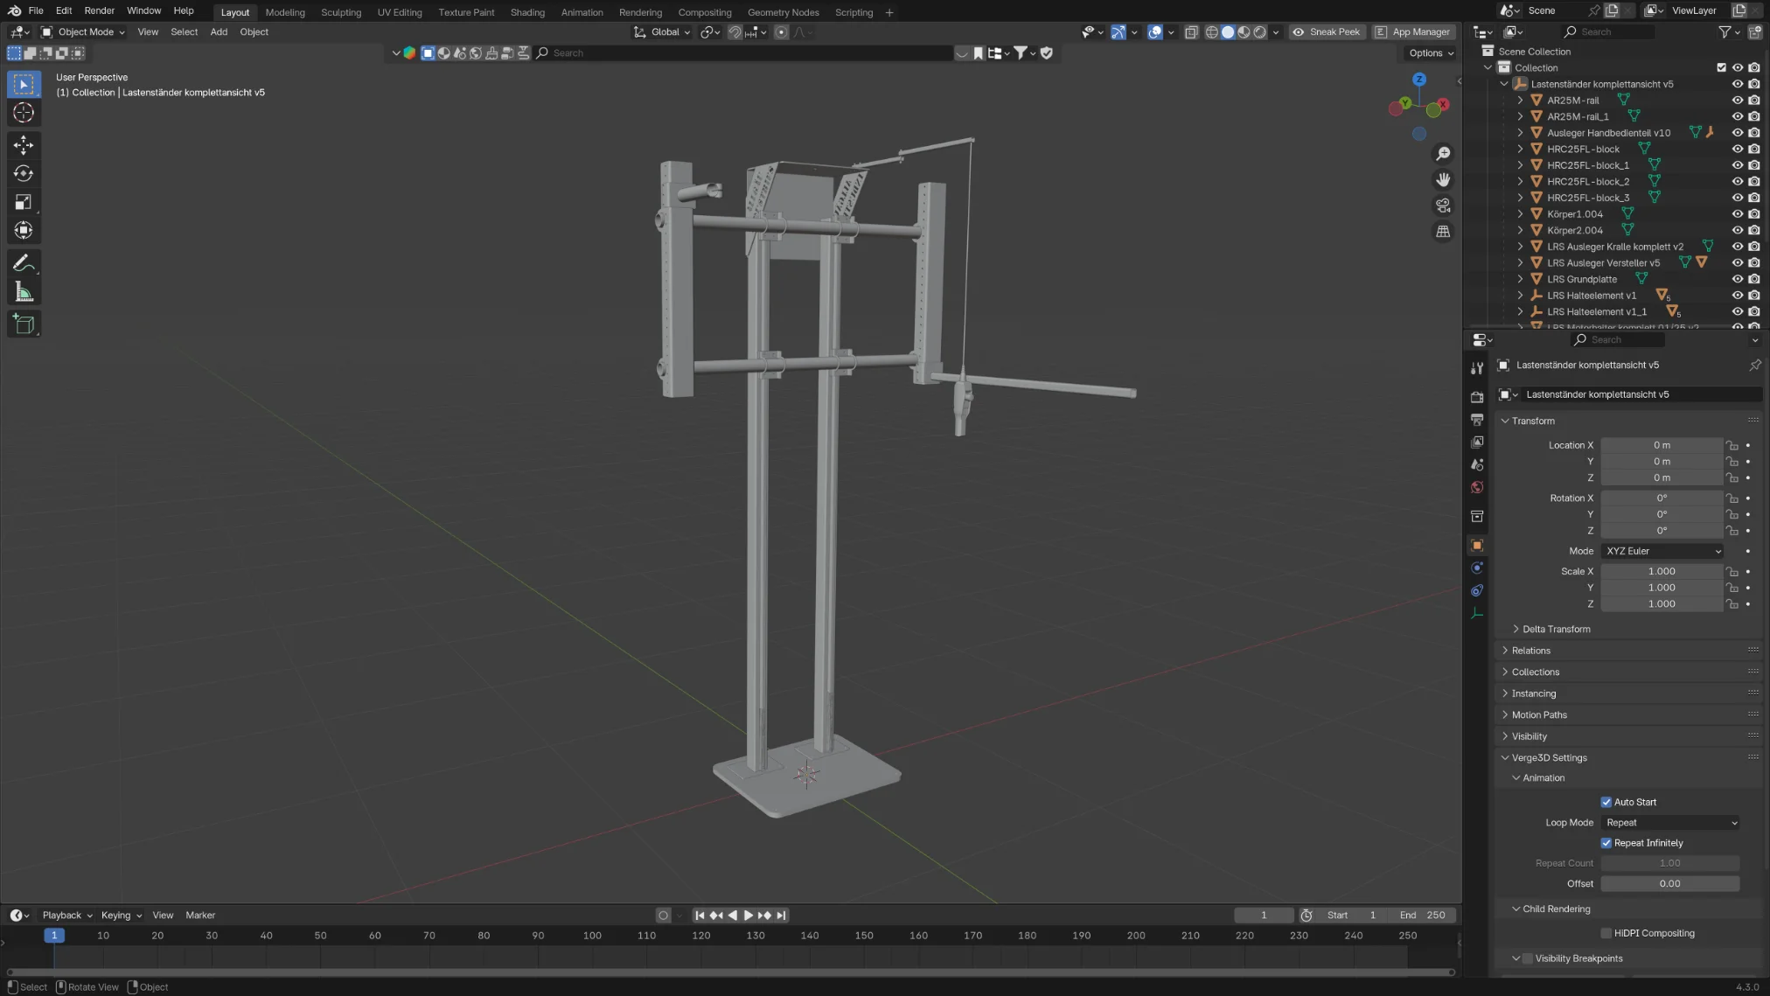Activate the Measure tool

pos(24,293)
